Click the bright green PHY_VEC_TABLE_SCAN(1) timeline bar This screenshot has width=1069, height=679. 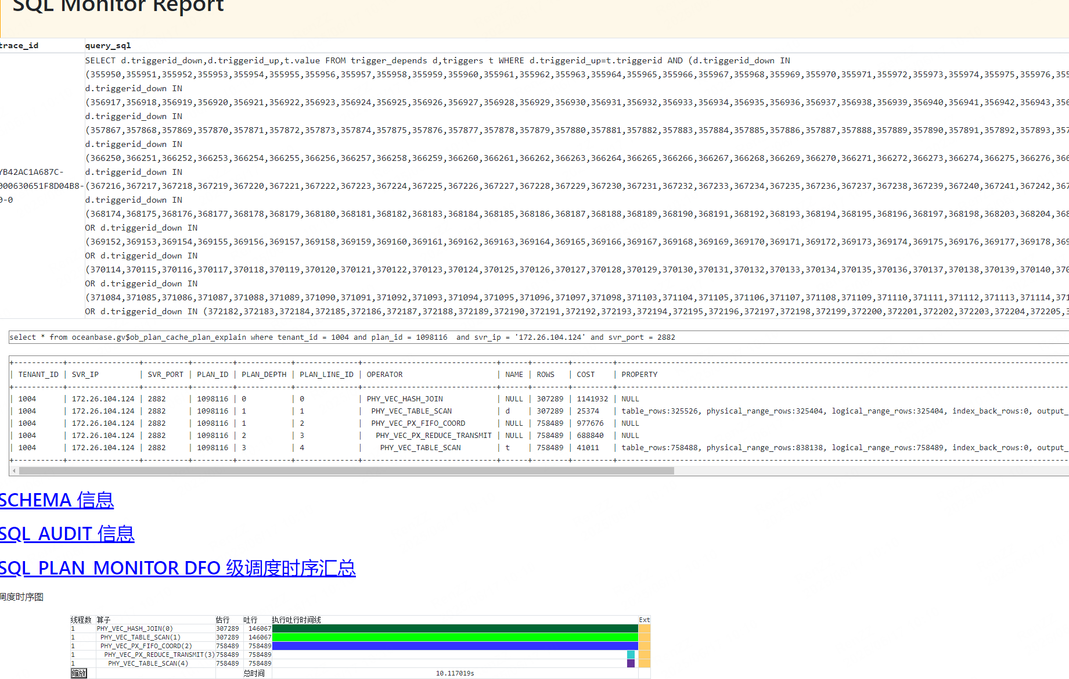click(455, 637)
